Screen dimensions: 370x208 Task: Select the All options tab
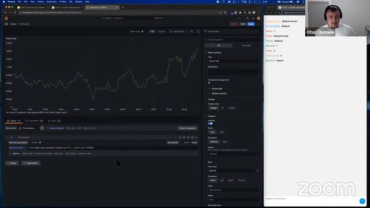tap(219, 45)
